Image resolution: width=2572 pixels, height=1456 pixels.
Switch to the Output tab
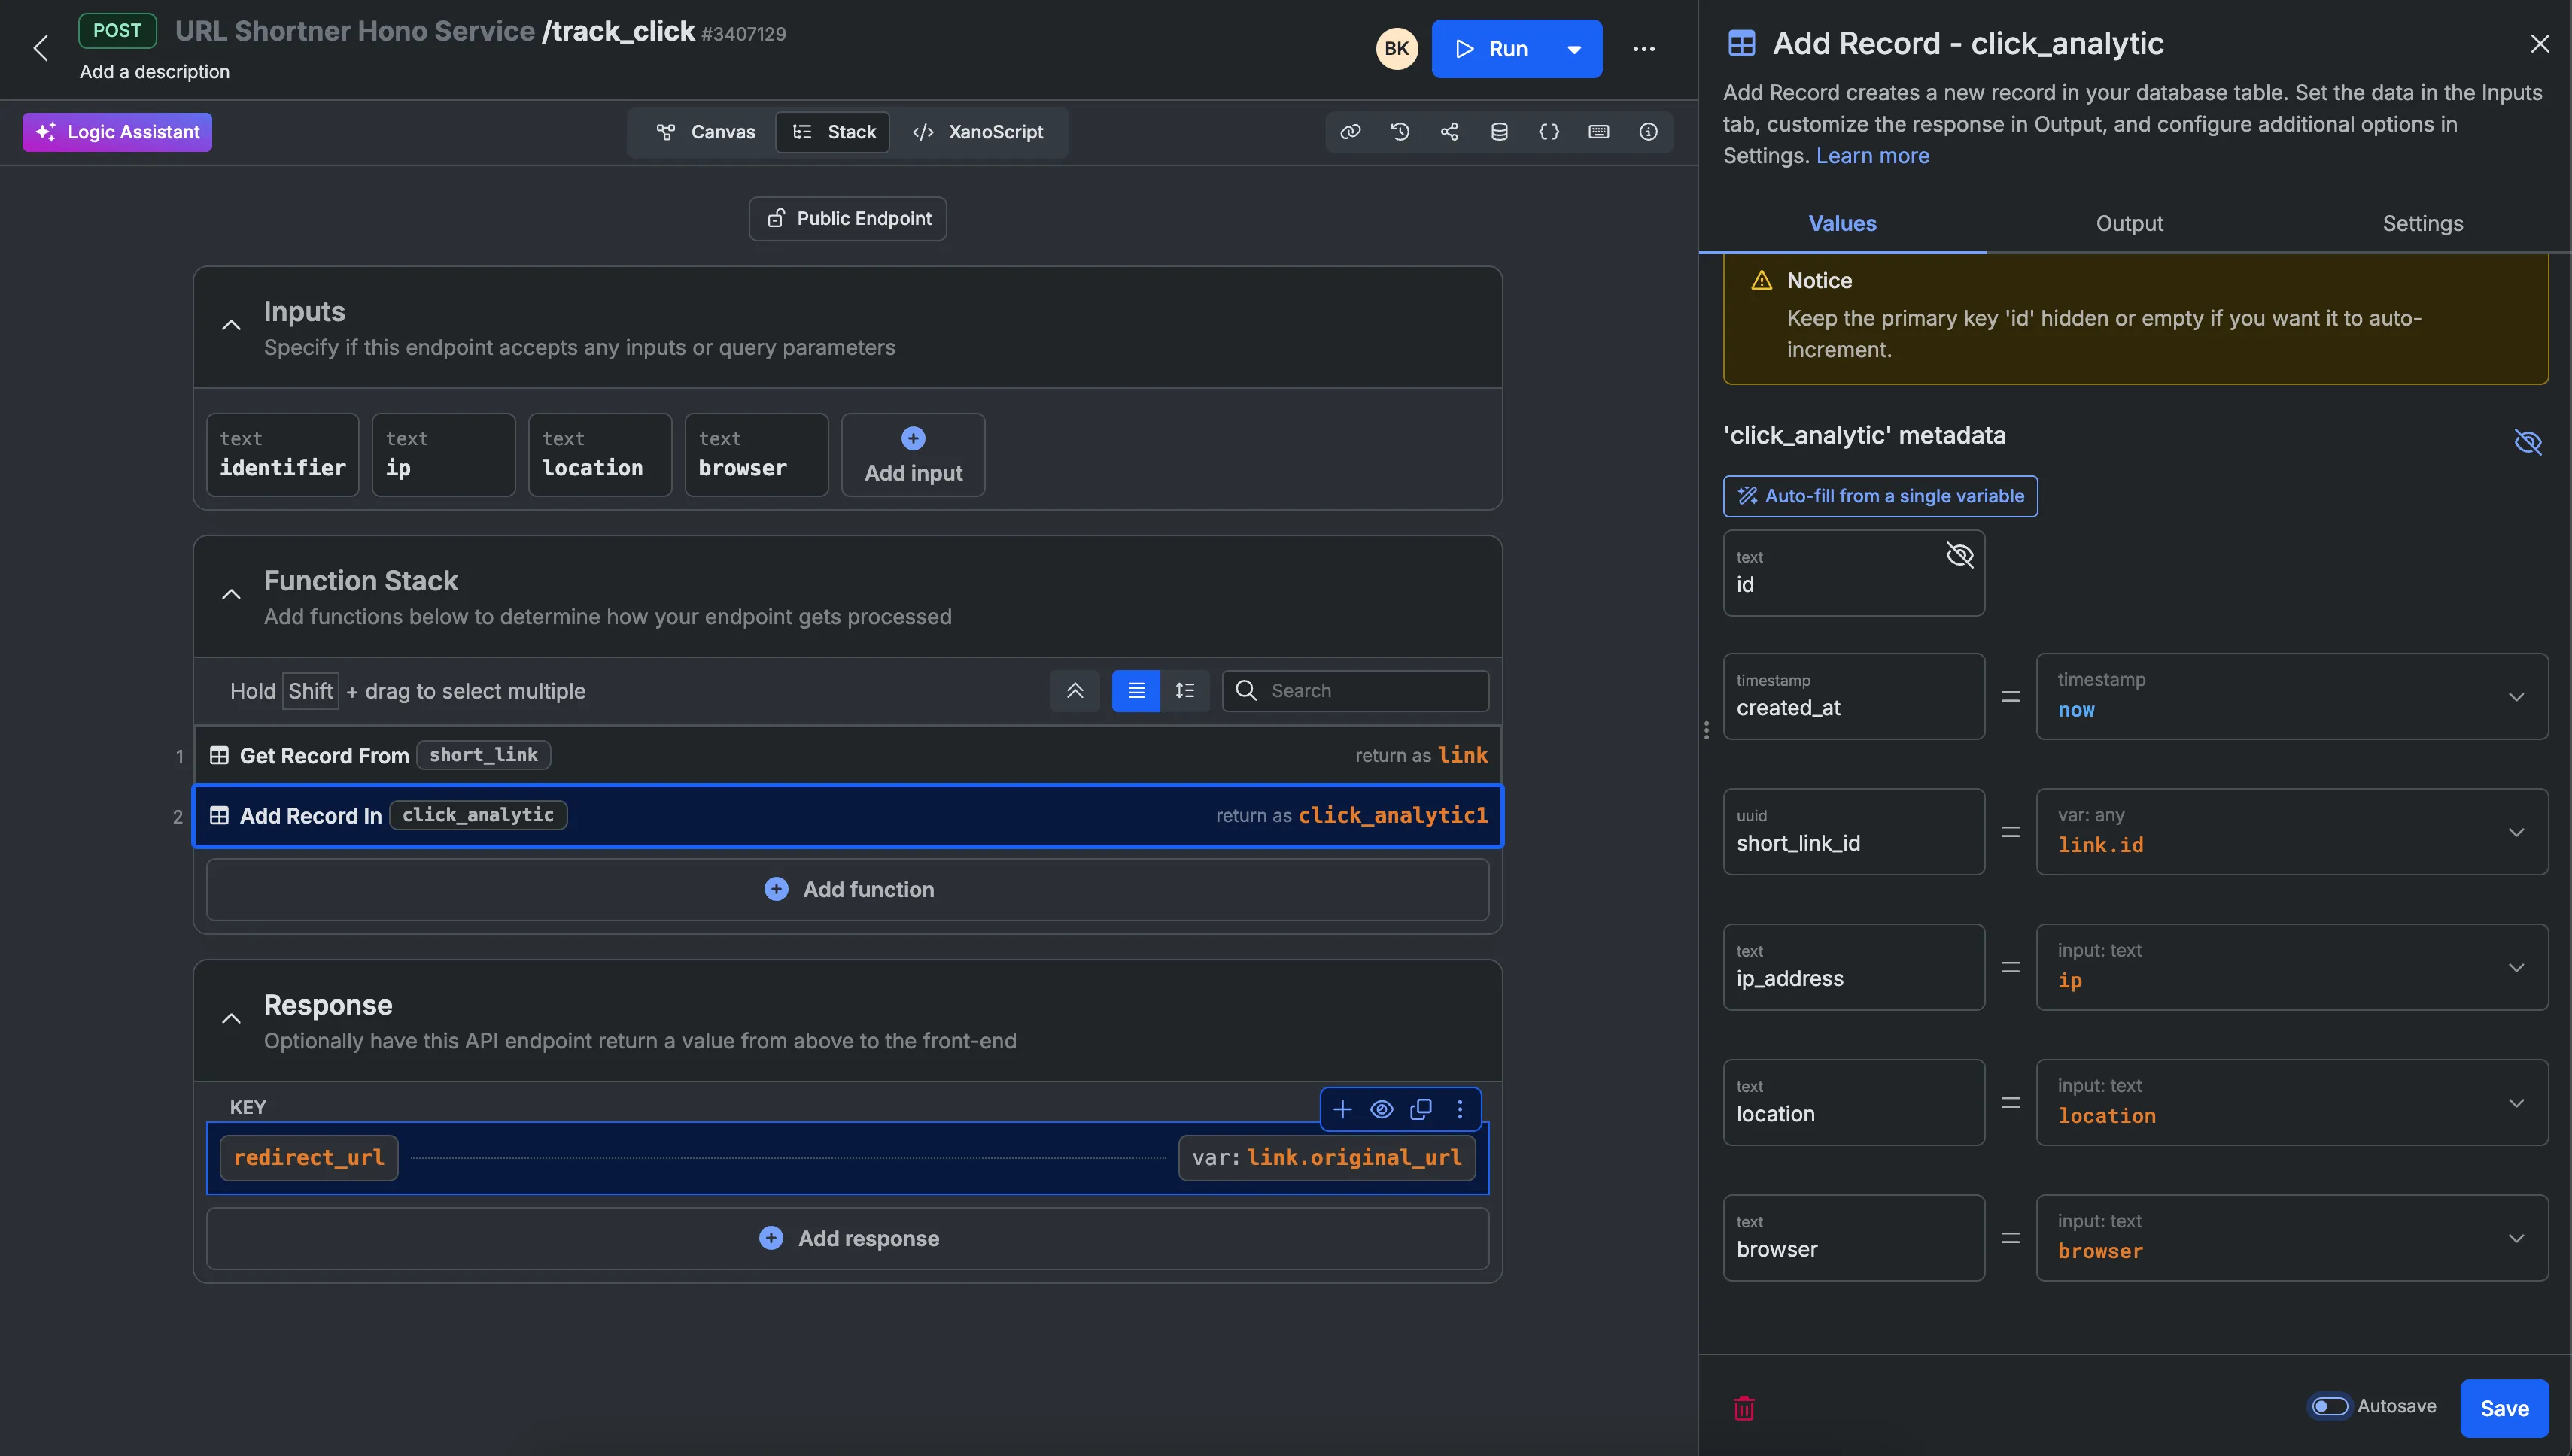2129,224
